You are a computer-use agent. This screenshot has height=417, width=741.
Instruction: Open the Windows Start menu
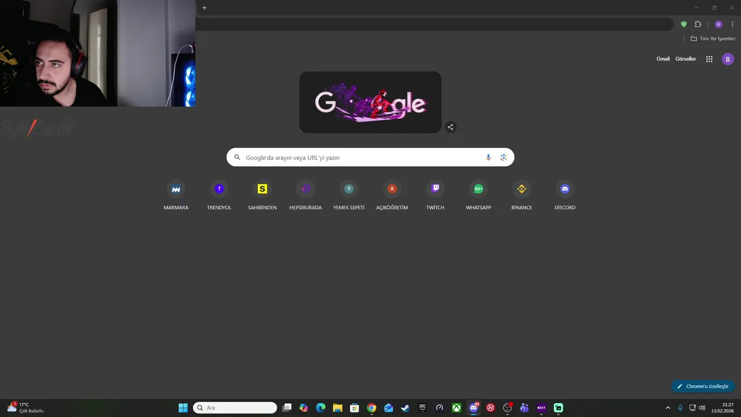183,408
